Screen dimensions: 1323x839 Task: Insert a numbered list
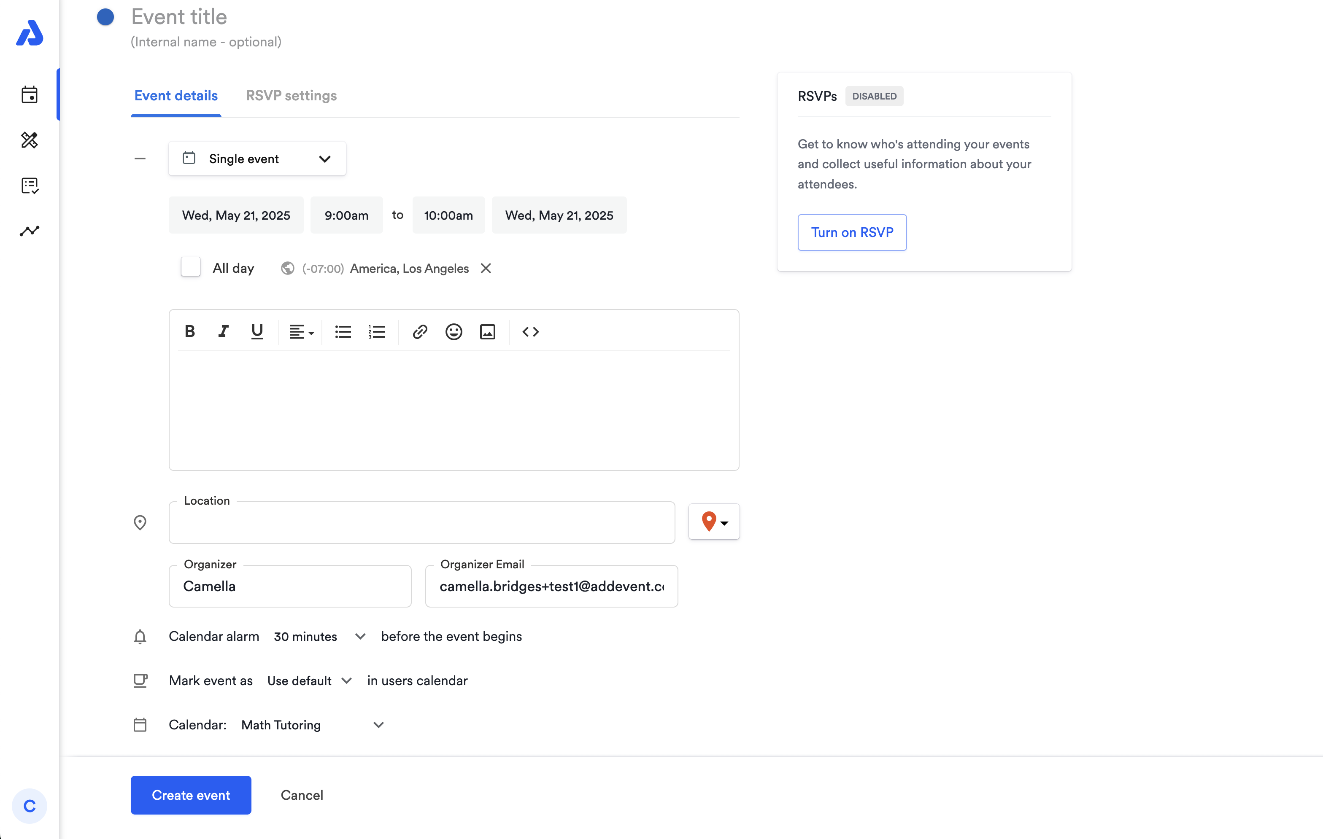coord(376,332)
